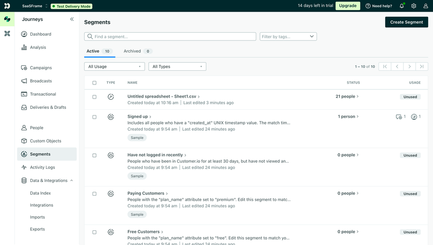This screenshot has width=433, height=245.
Task: Open the Data Pipelines product icon in rail
Action: 7,33
